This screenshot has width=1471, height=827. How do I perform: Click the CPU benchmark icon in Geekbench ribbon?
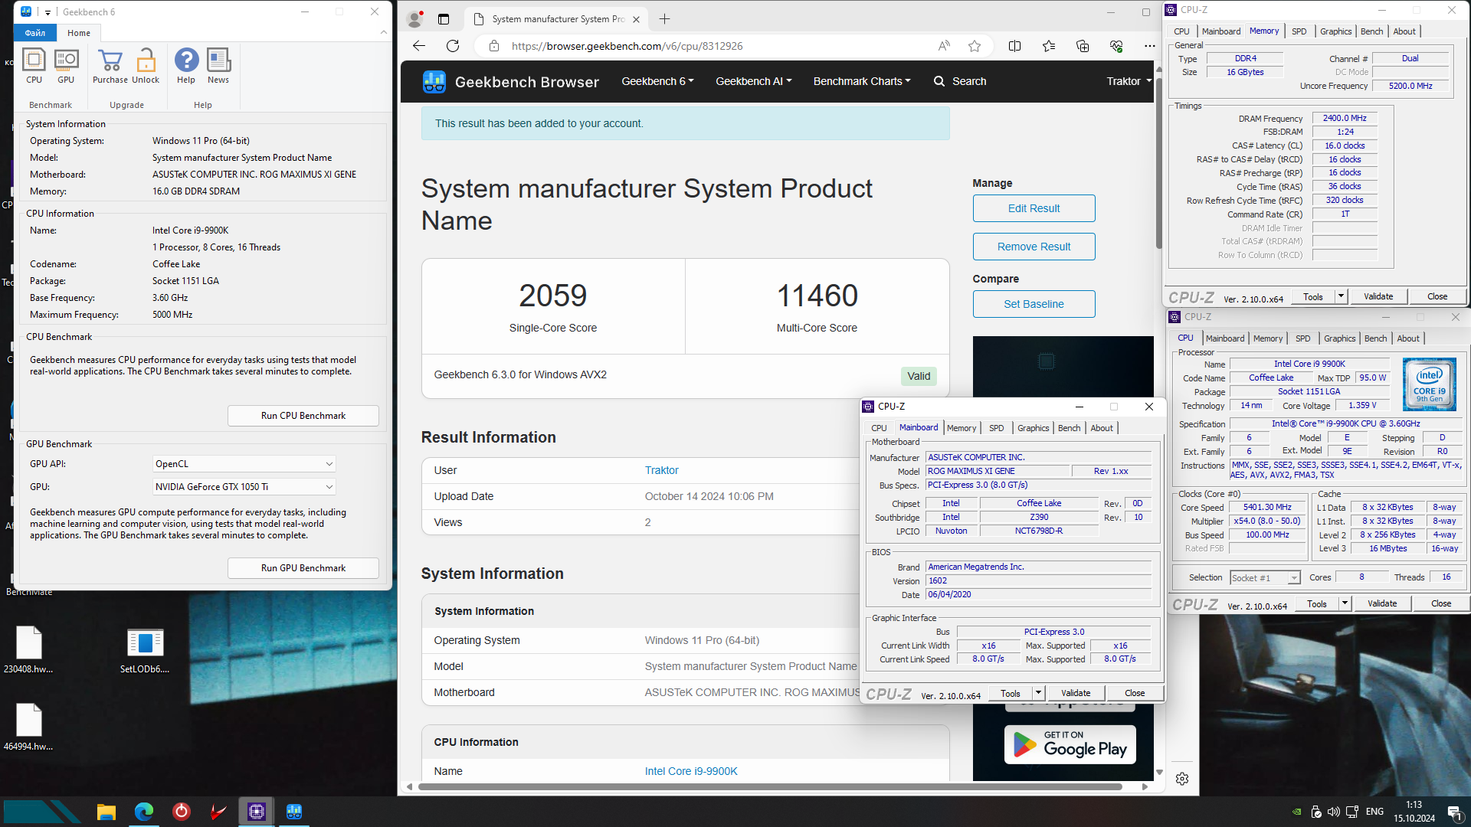[34, 66]
